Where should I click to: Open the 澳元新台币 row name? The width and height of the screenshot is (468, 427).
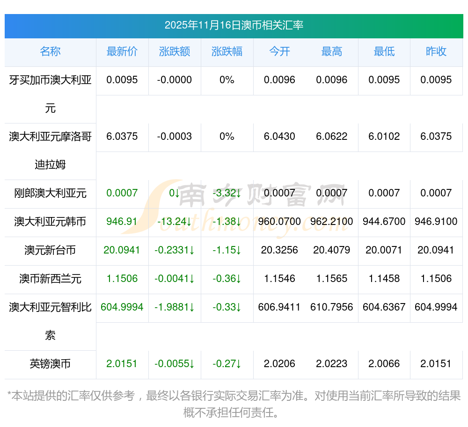pyautogui.click(x=50, y=250)
